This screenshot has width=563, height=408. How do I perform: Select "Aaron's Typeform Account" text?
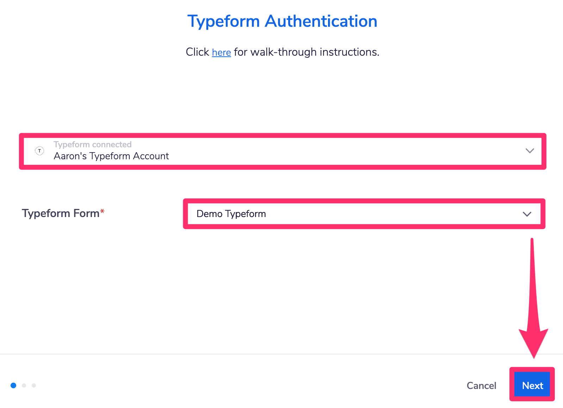click(111, 156)
